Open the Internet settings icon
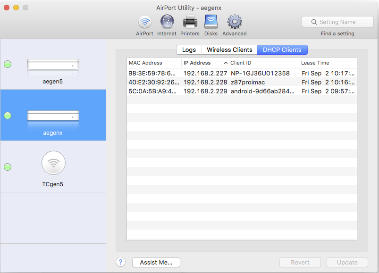 (167, 23)
